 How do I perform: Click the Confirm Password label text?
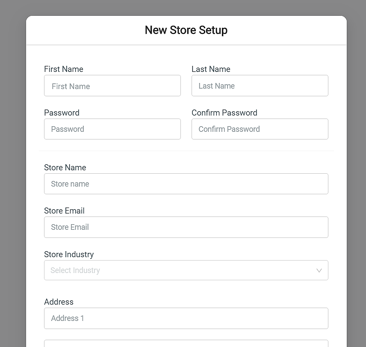coord(224,113)
